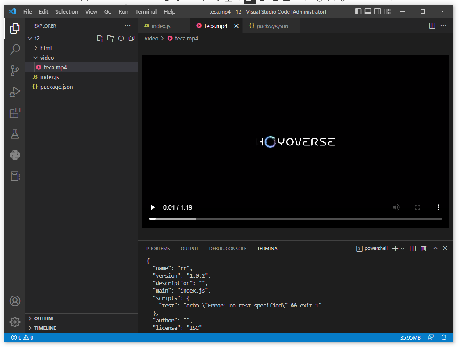Open the customize layout control

point(388,11)
